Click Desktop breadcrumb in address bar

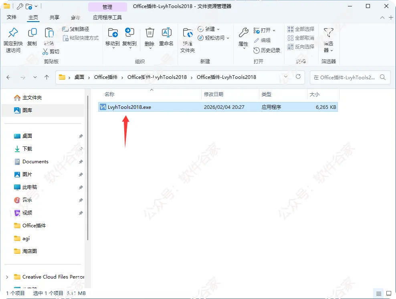[79, 77]
